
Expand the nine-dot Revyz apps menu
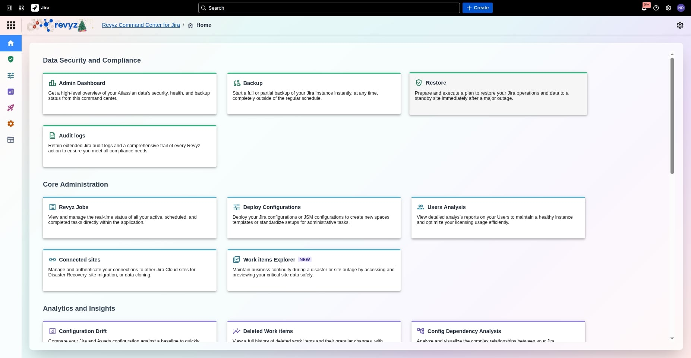click(x=11, y=25)
